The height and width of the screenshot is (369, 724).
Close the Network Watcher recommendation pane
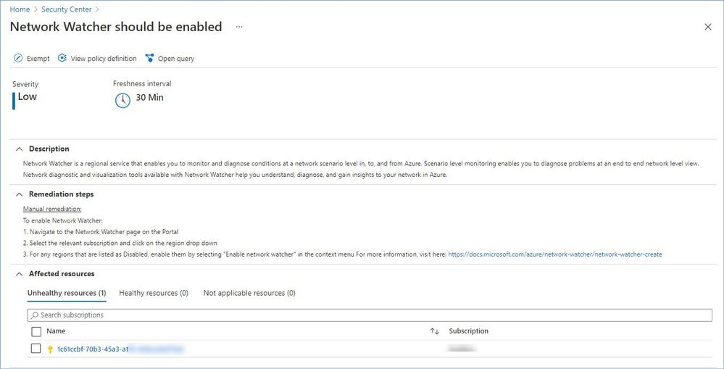click(708, 27)
